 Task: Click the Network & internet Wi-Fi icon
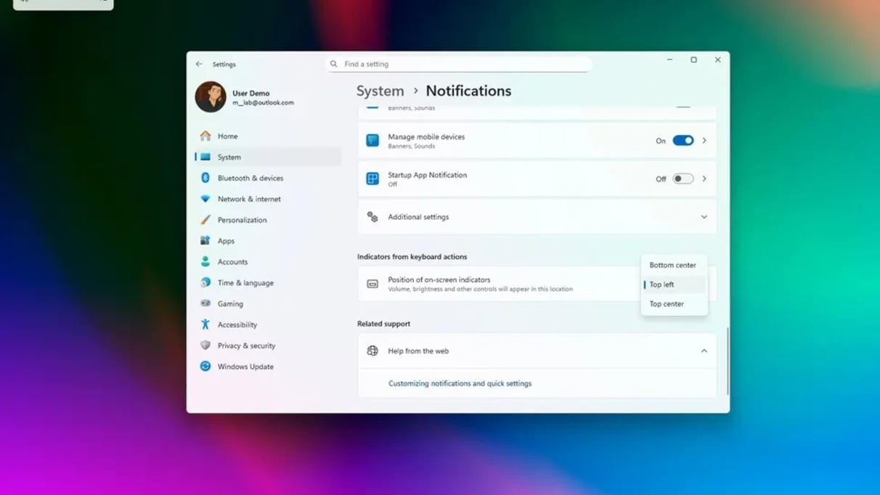coord(205,199)
